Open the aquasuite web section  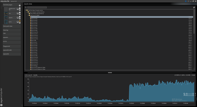[12, 50]
